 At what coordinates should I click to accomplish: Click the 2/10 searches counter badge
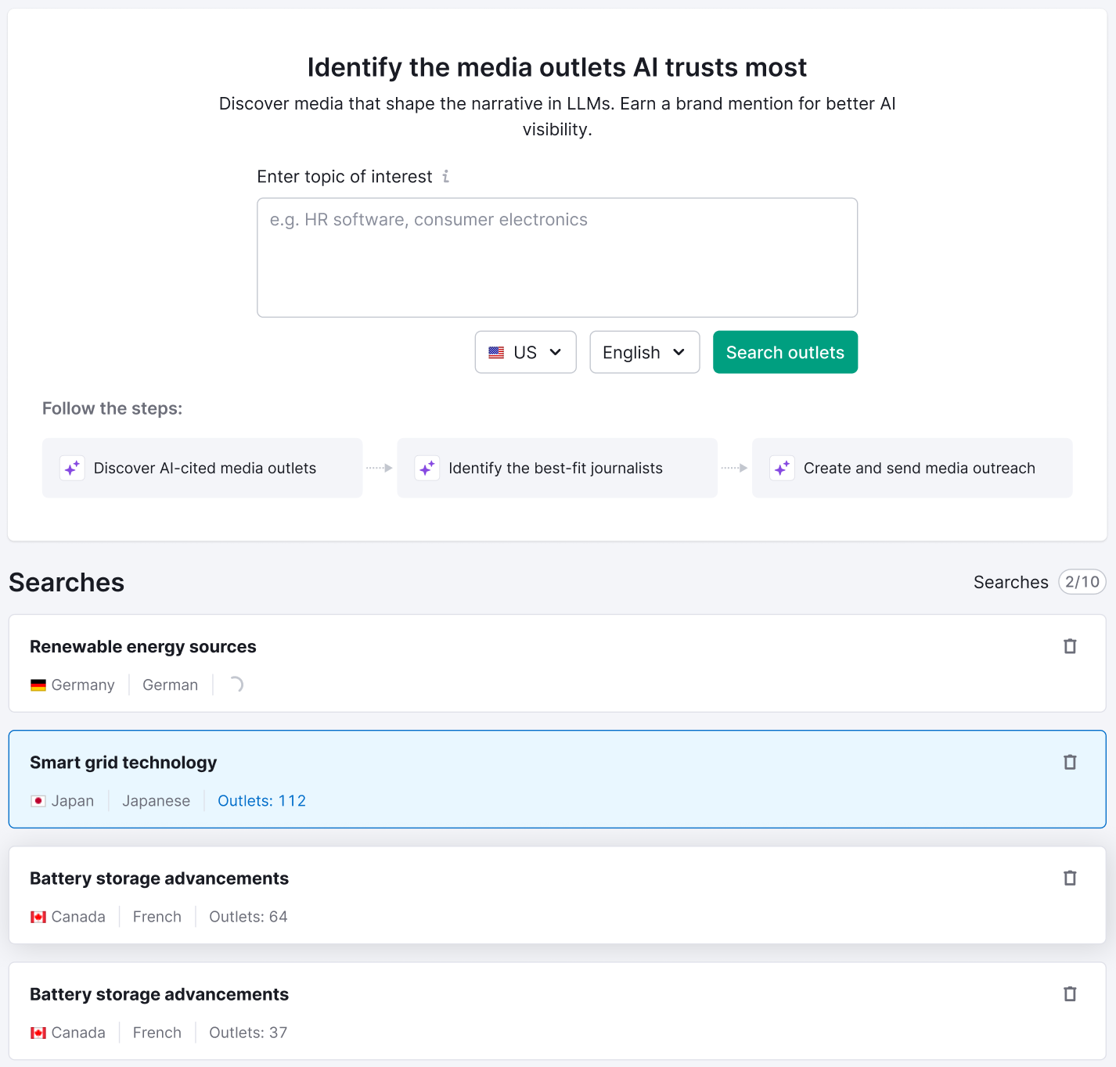tap(1082, 582)
